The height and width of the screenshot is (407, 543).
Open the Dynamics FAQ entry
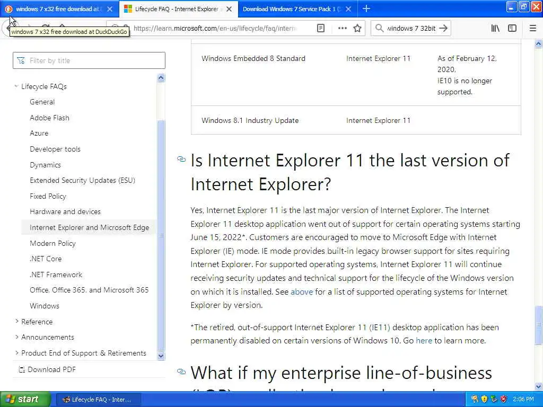point(46,165)
